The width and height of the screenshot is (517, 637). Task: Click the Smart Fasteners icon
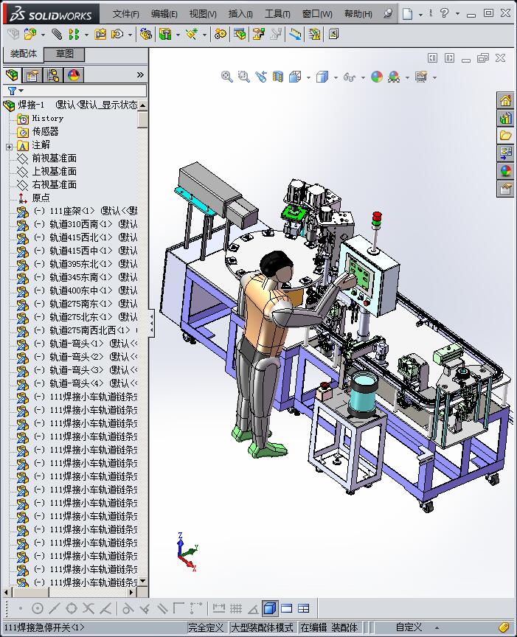tap(100, 34)
